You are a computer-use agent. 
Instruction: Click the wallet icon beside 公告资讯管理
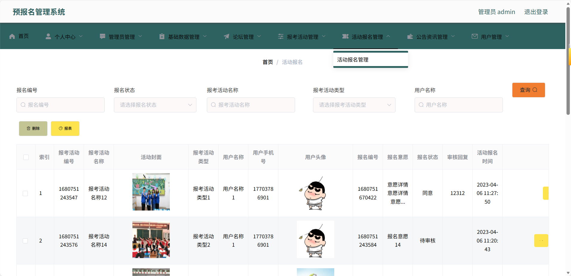410,36
